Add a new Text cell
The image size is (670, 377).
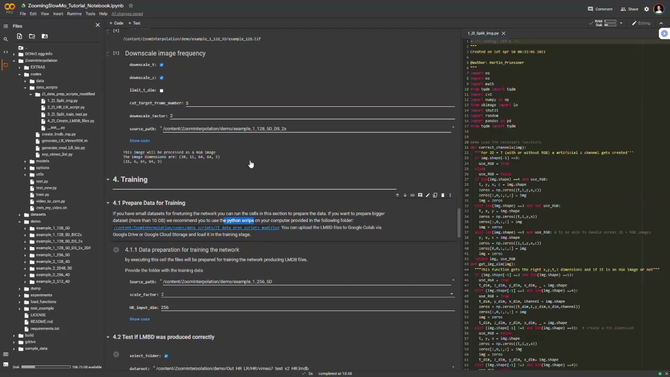pyautogui.click(x=135, y=23)
